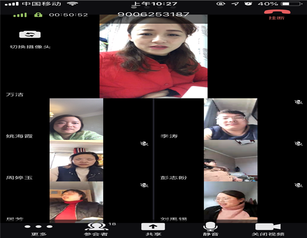Select 李涛's video thumbnail
Viewport: 307px width, 238px height.
(230, 119)
